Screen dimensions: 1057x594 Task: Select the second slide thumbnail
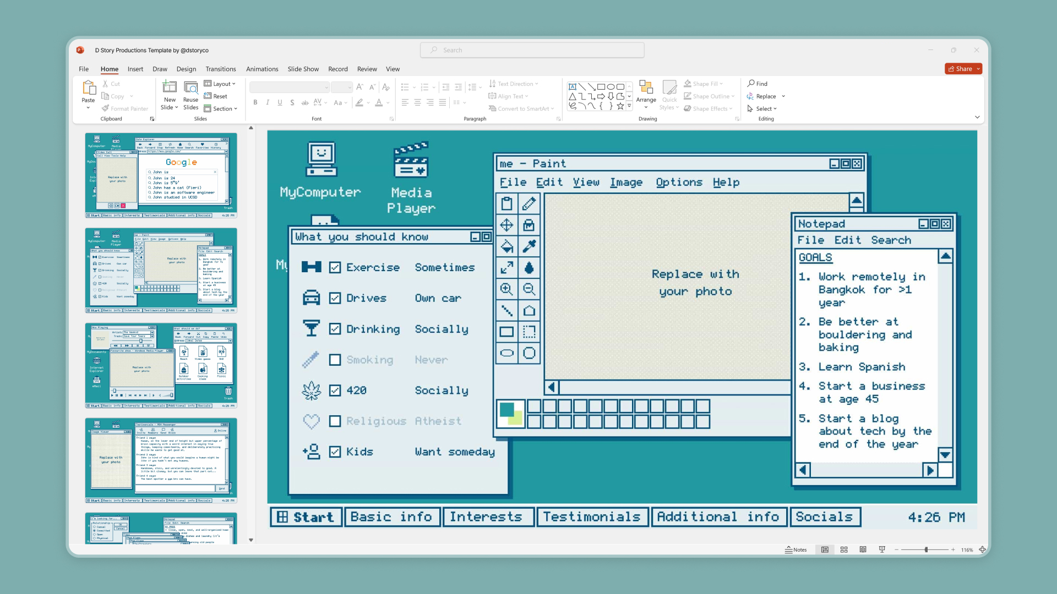[160, 269]
